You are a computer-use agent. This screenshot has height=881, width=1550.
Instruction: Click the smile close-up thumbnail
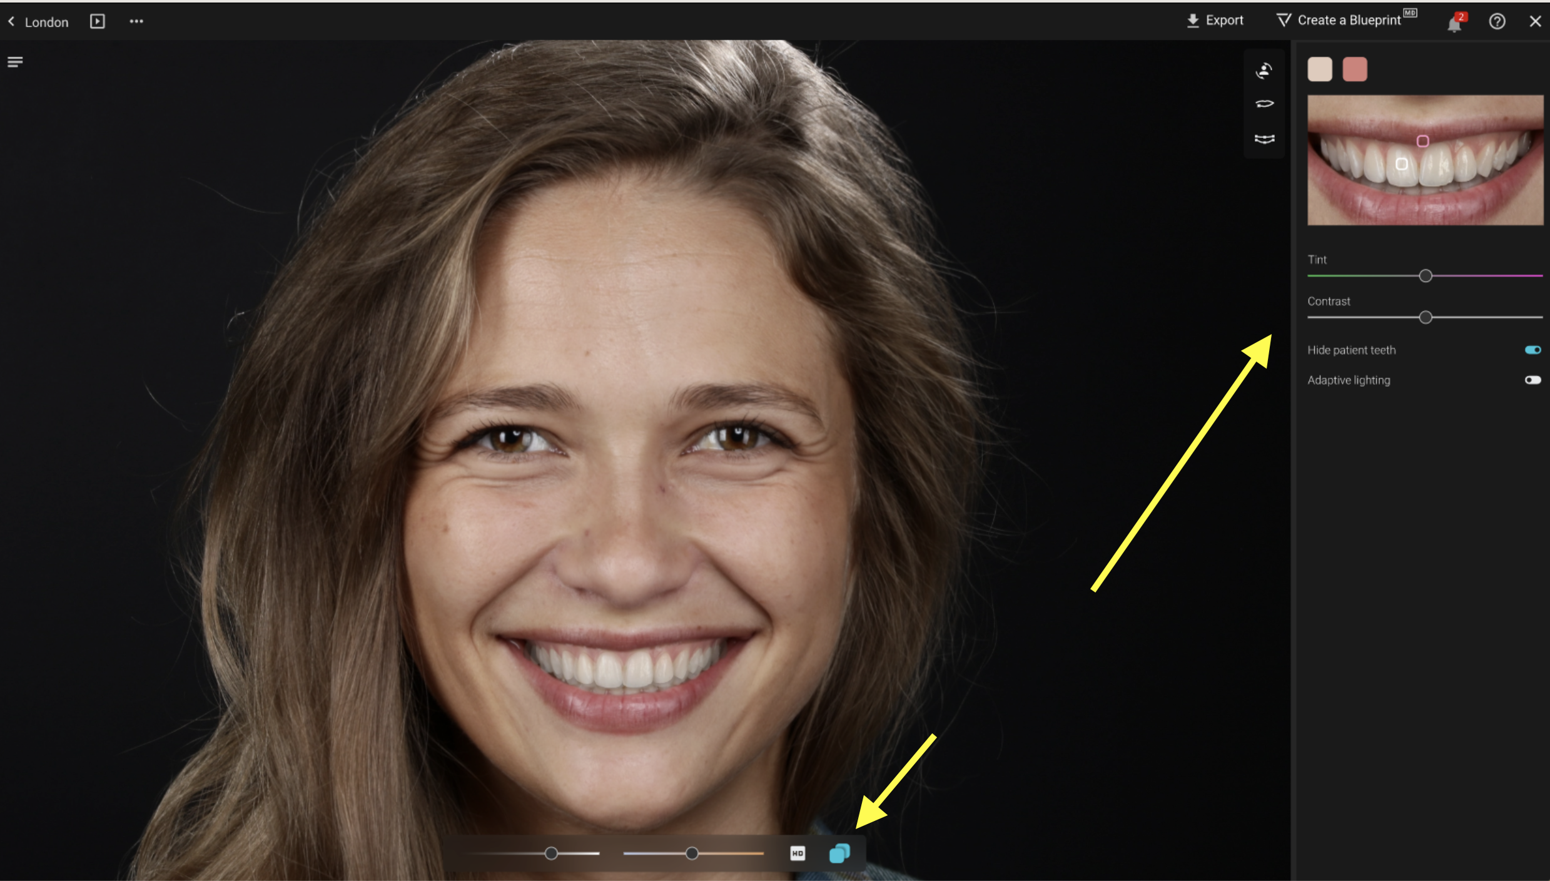coord(1425,160)
